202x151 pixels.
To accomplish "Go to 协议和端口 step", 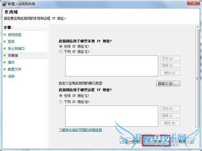I will click(x=16, y=48).
